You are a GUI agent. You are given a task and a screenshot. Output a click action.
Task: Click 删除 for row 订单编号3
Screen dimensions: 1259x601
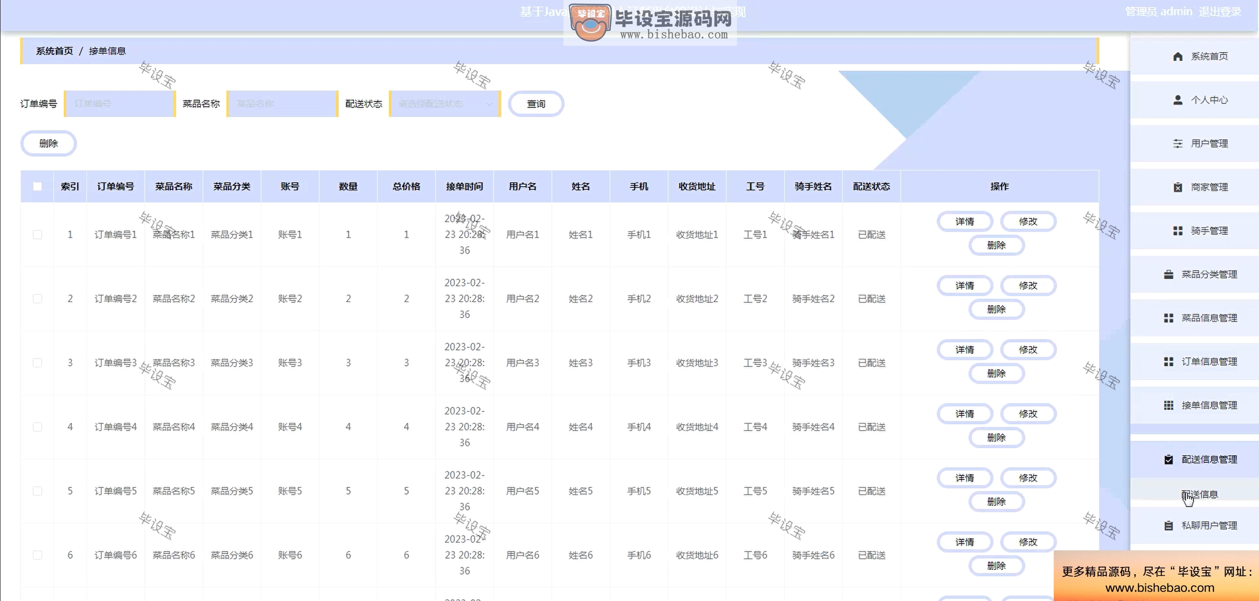996,374
